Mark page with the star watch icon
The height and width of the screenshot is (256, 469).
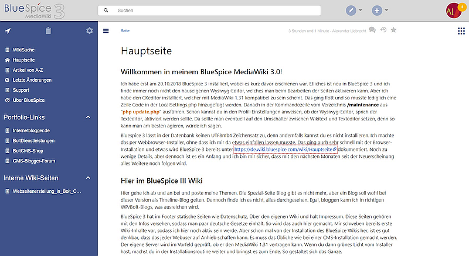pyautogui.click(x=393, y=30)
